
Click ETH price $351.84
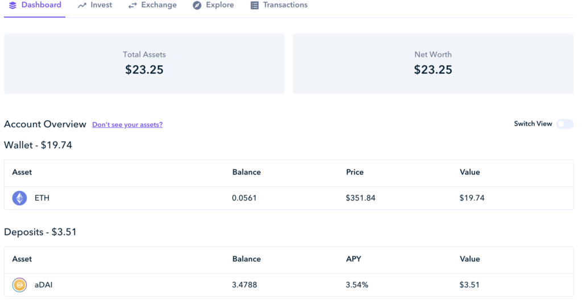[360, 198]
